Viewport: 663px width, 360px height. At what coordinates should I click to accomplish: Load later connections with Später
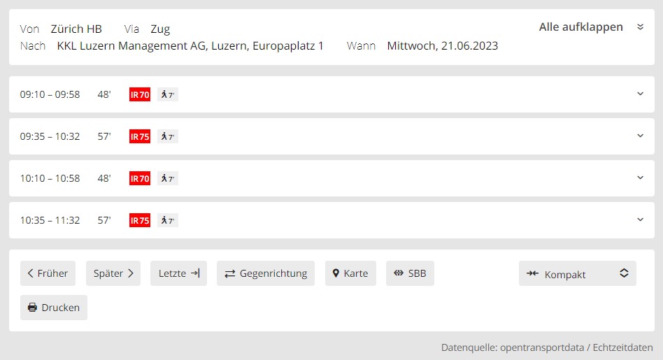pos(113,273)
